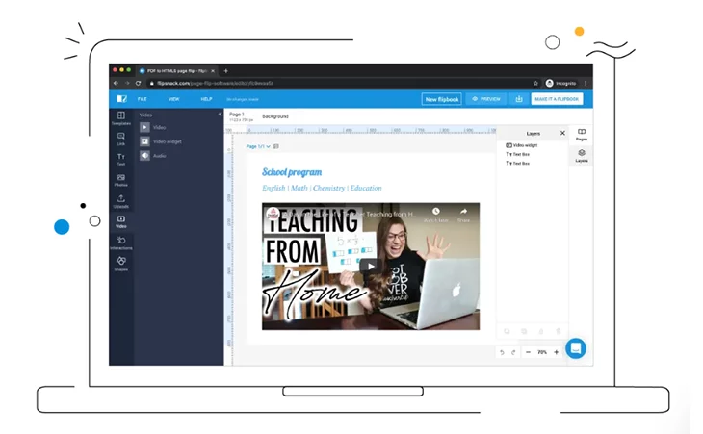Open the Shapes sidebar tool

click(x=121, y=264)
